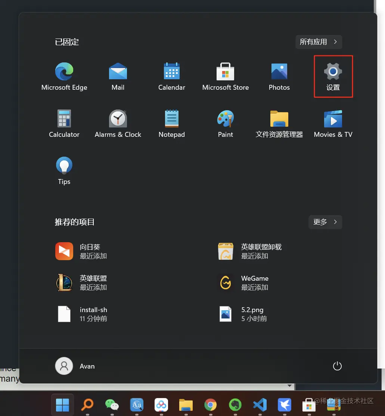Open recommended item 英雄联盟卸载
The image size is (385, 416).
(249, 251)
